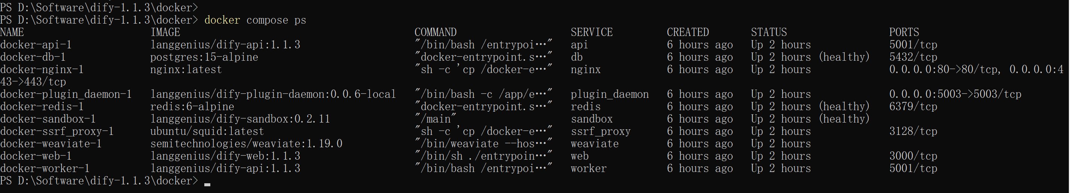Click the COMMAND column header
This screenshot has width=1070, height=193.
coord(435,32)
